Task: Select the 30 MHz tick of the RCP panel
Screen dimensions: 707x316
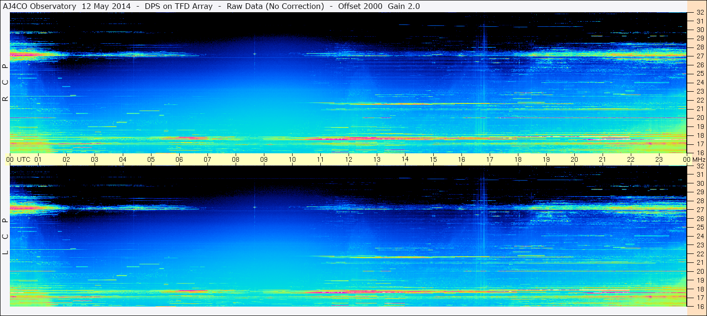Action: click(699, 30)
